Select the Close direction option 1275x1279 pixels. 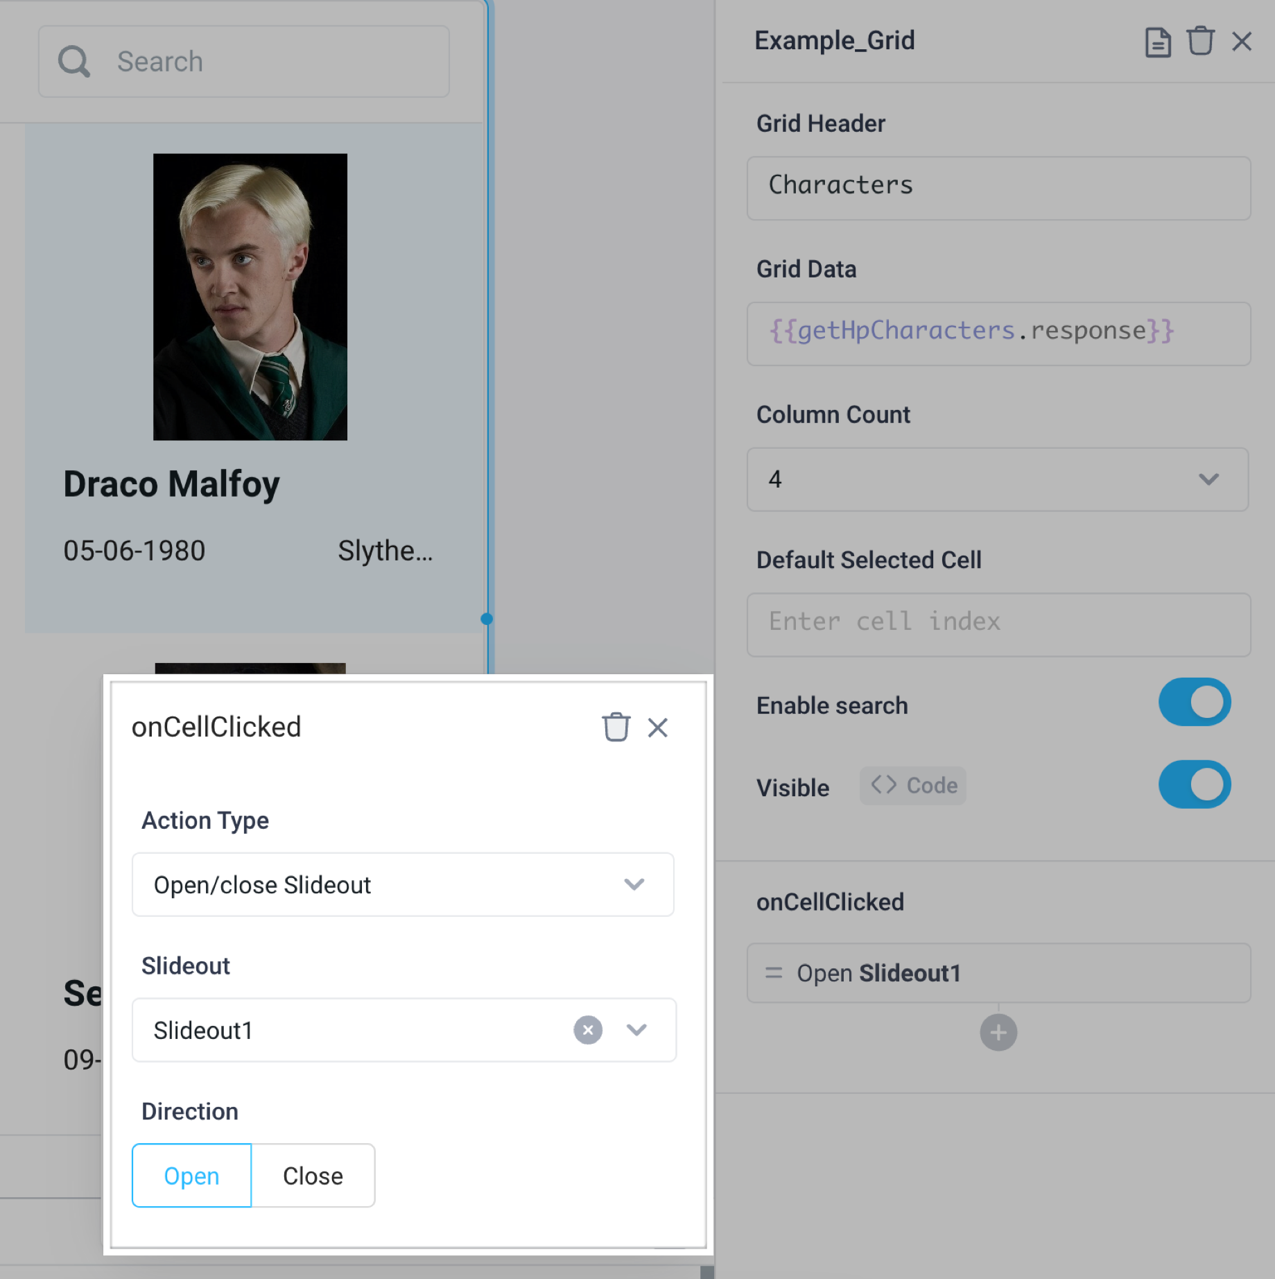coord(313,1176)
